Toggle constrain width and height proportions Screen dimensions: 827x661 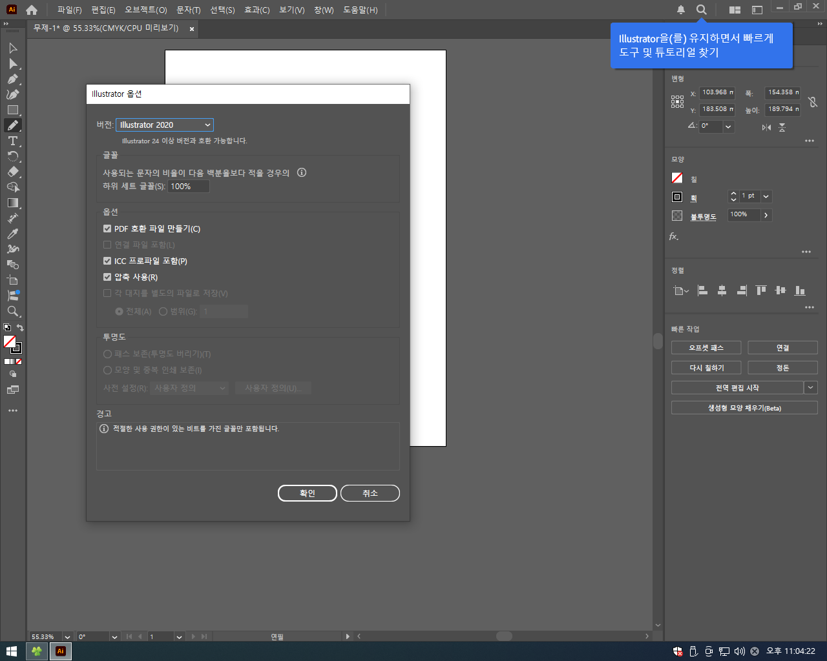point(813,101)
